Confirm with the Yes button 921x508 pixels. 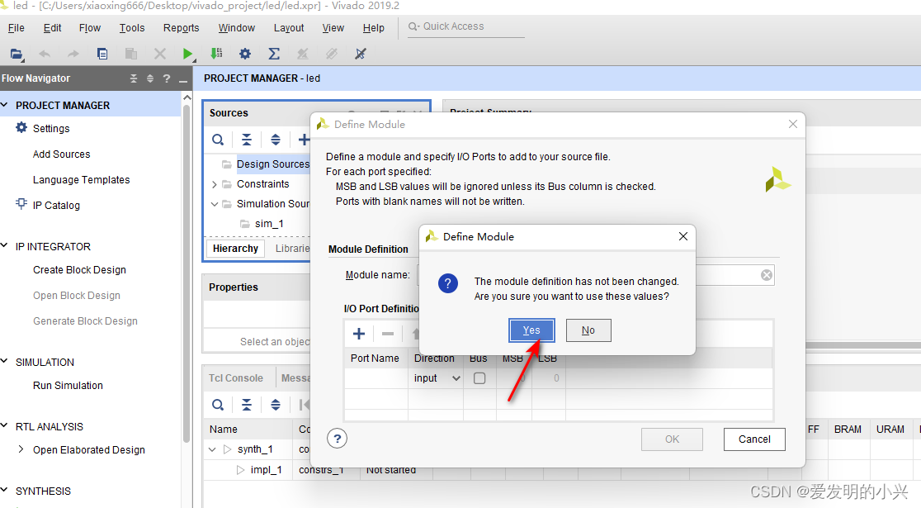click(x=531, y=330)
